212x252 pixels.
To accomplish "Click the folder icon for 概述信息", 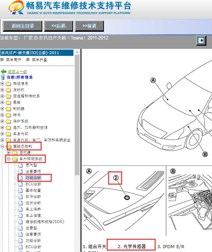I will tap(8, 84).
